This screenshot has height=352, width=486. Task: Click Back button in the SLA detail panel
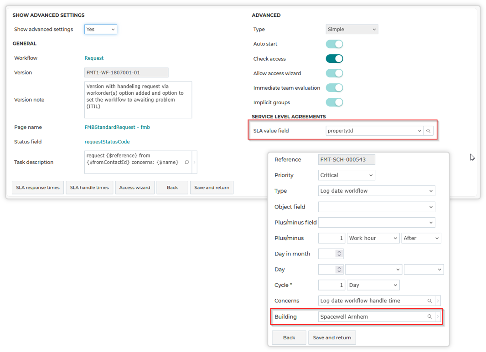(x=289, y=337)
